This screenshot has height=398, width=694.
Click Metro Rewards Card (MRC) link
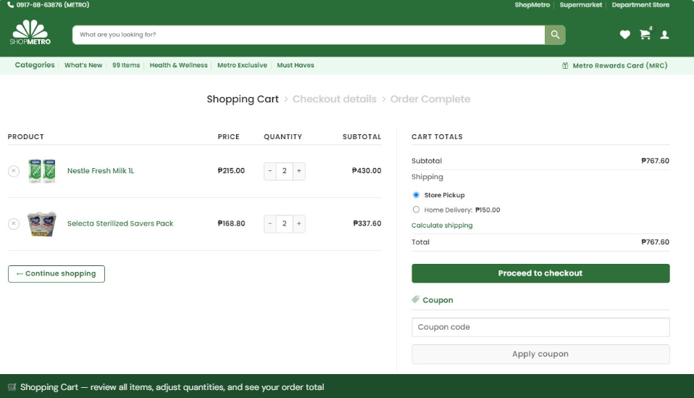(620, 65)
